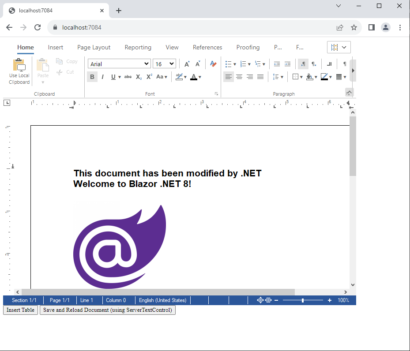Click the paragraph frame borders icon

pos(295,77)
